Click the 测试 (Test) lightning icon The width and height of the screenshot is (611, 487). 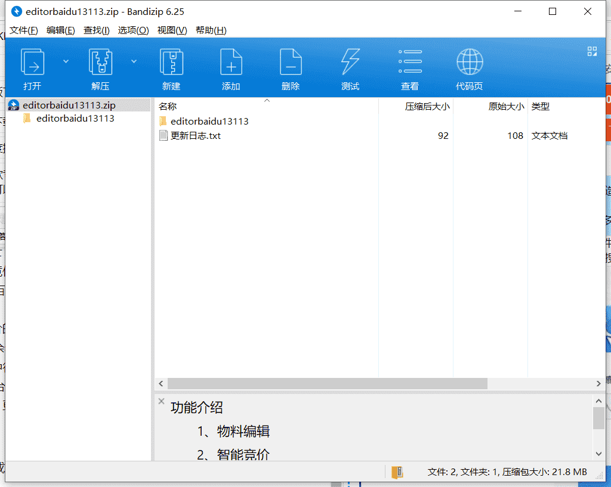pos(350,61)
